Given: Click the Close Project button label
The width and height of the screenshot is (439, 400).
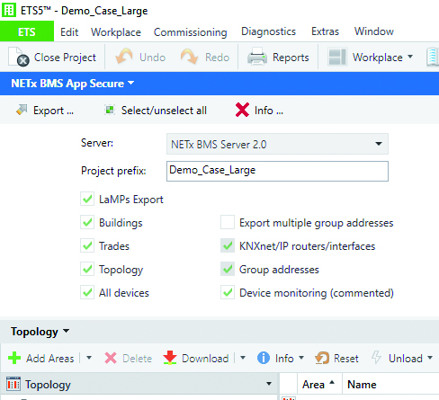Looking at the screenshot, I should (65, 58).
